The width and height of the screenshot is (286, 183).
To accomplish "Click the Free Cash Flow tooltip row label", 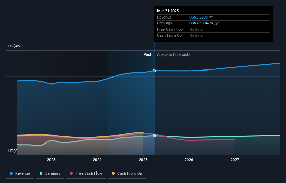I will [170, 29].
